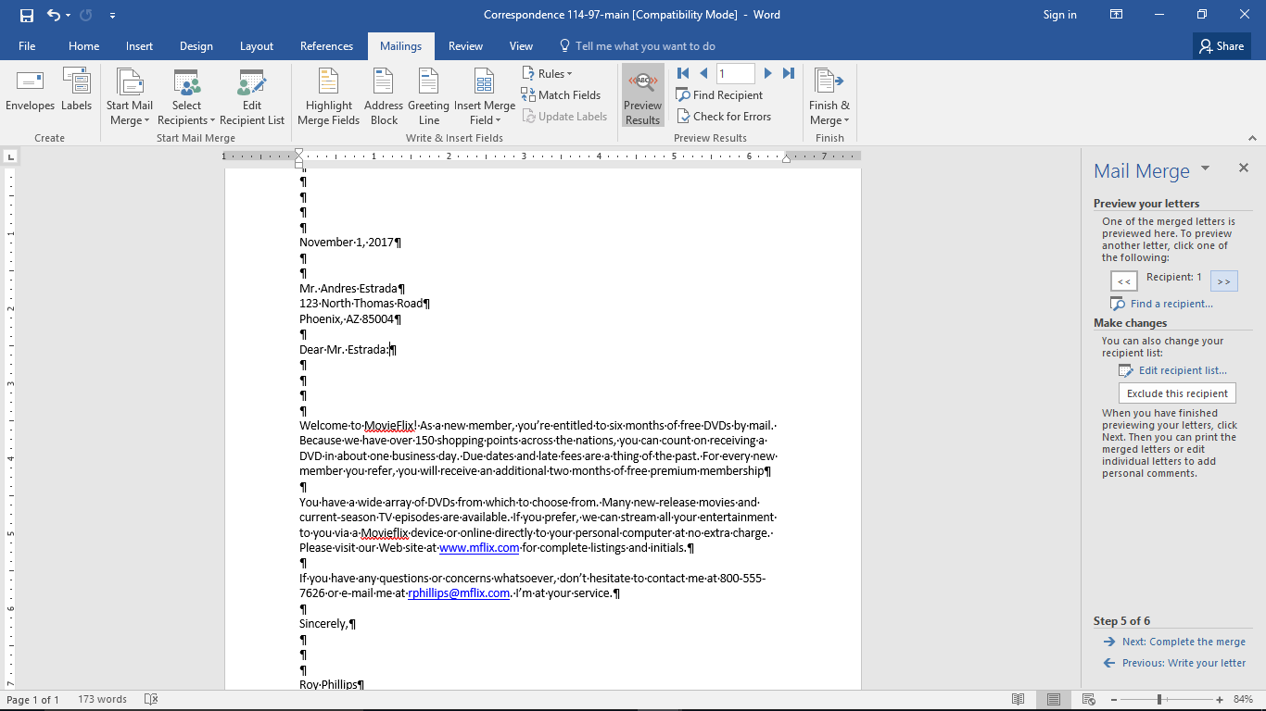This screenshot has width=1266, height=711.
Task: Open the Rules dropdown
Action: pyautogui.click(x=548, y=73)
